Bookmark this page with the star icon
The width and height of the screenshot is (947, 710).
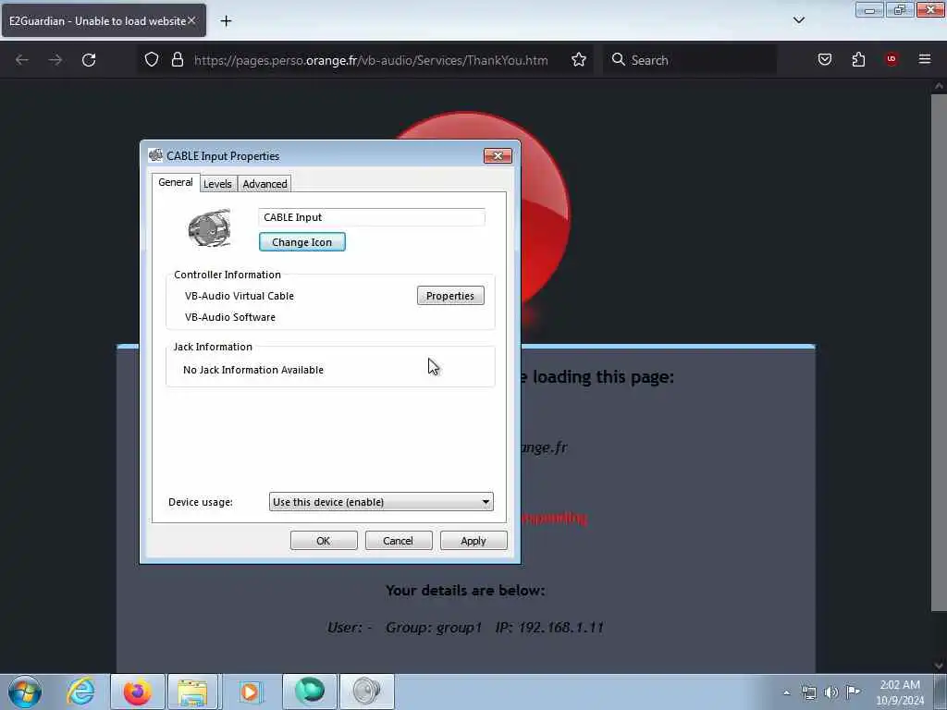click(579, 60)
